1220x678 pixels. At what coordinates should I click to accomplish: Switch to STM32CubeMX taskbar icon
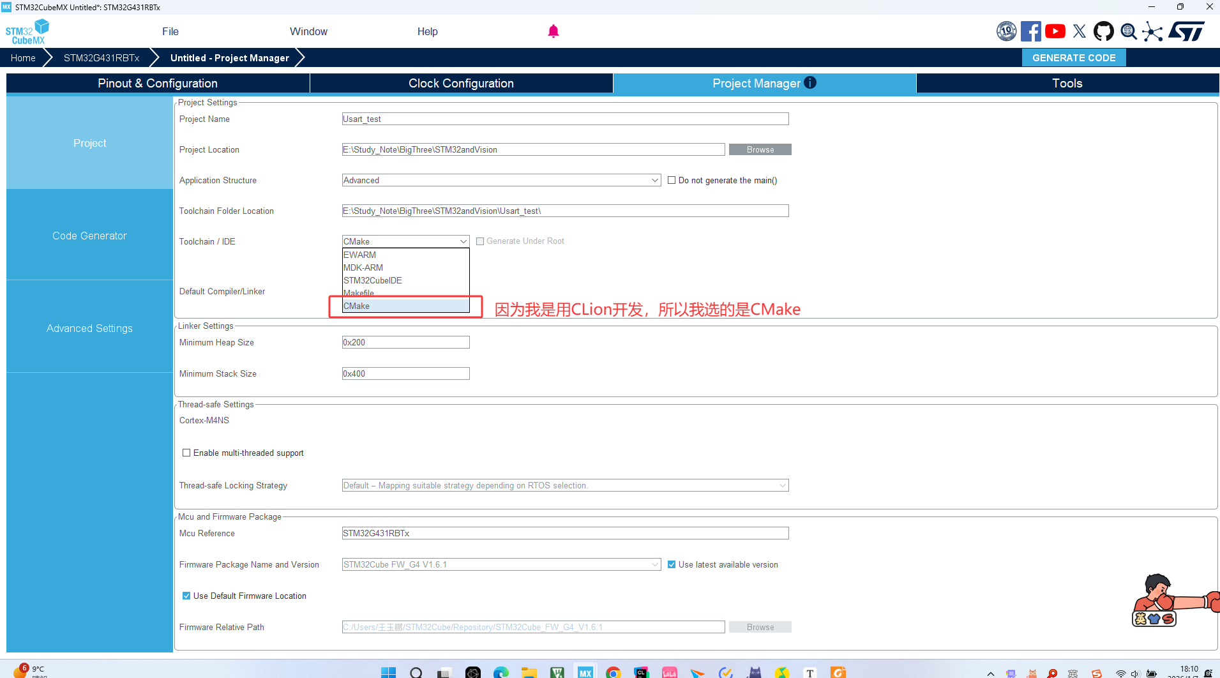[x=585, y=672]
